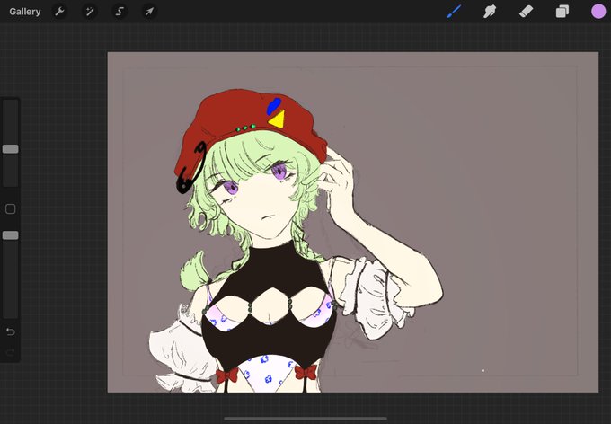The width and height of the screenshot is (611, 424).
Task: Activate the Selection S-shaped tool
Action: pos(120,12)
